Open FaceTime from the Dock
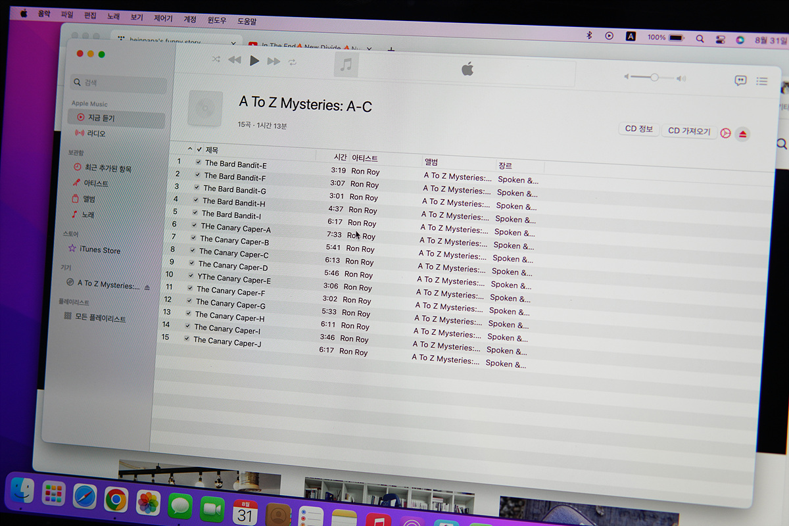Screen dimensions: 789x526 point(211,510)
